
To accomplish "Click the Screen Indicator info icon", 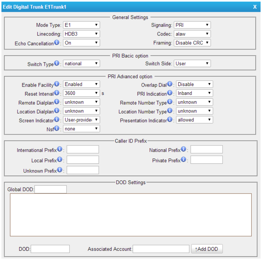I will pyautogui.click(x=57, y=120).
